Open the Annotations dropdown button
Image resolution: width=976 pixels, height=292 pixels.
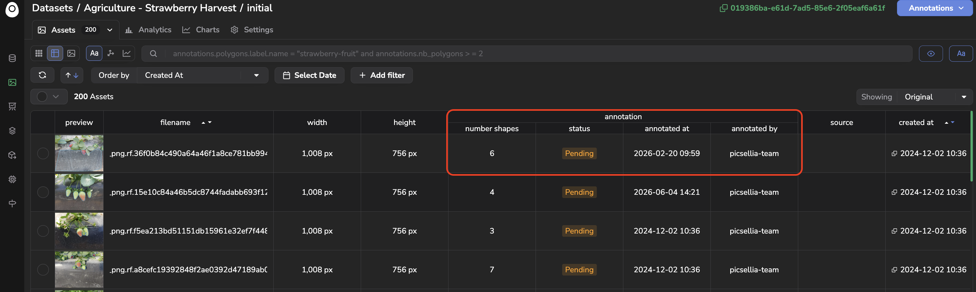(x=934, y=8)
